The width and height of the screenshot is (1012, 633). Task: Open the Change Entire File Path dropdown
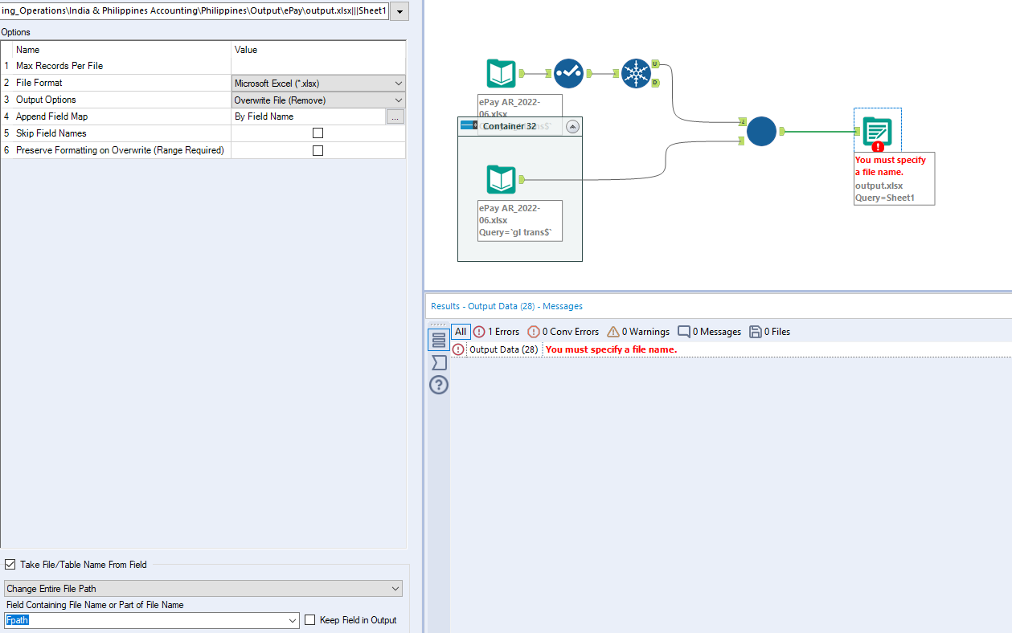click(x=203, y=588)
